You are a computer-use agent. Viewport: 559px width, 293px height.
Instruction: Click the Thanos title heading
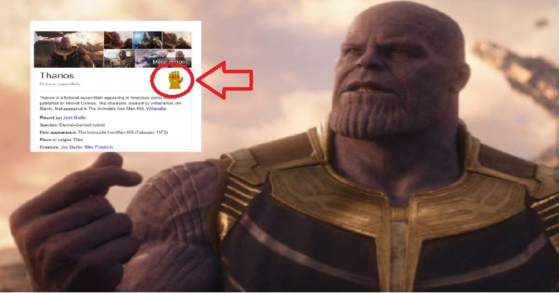point(57,75)
